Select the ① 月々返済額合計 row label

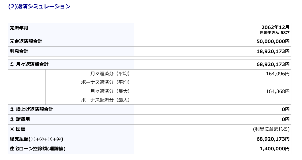coord(29,64)
